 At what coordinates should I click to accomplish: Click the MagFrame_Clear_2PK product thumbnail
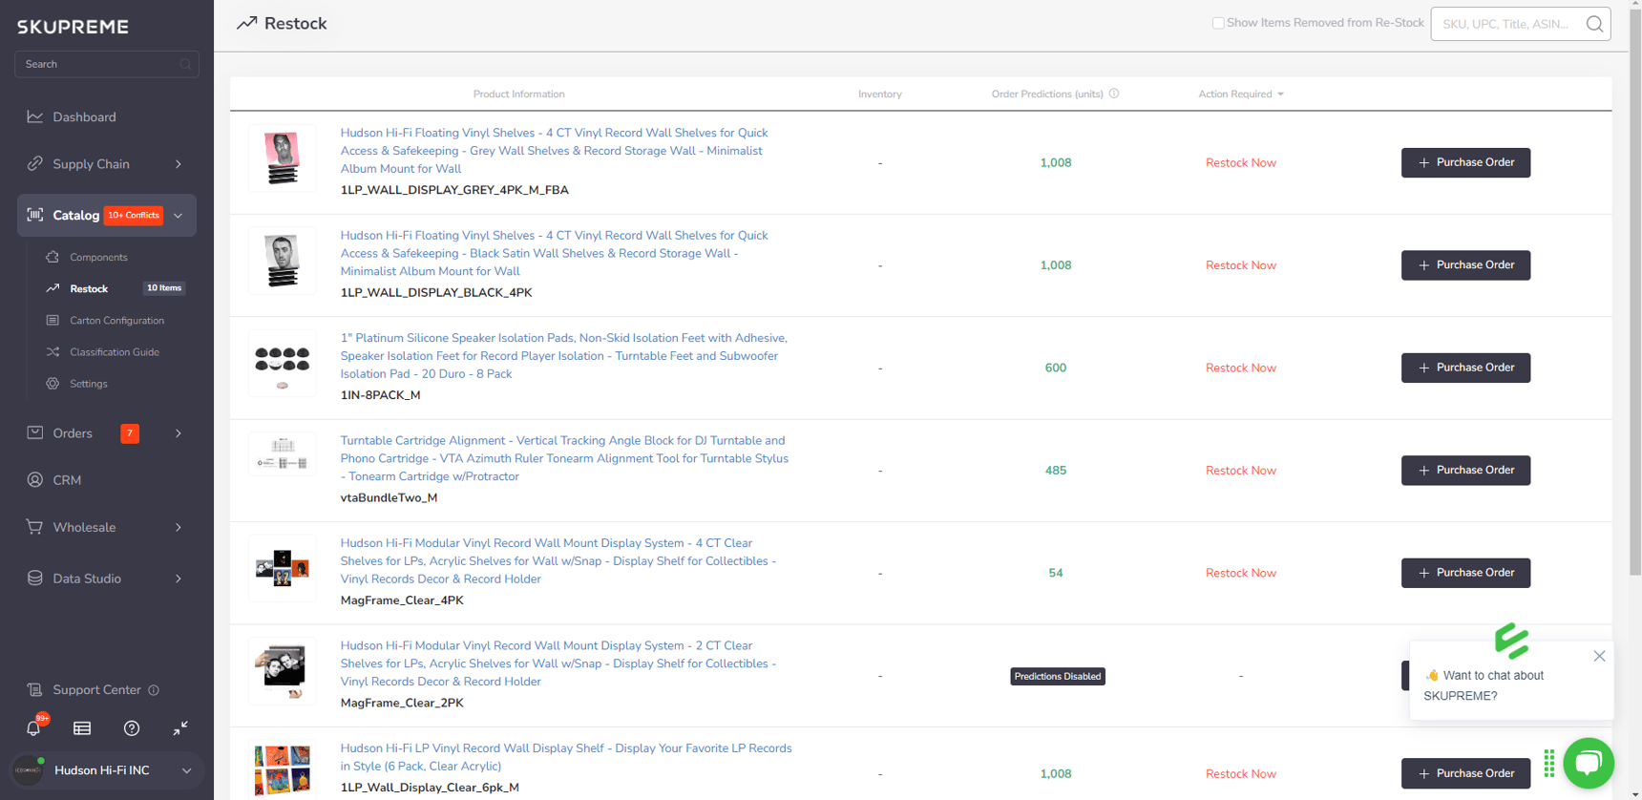(282, 671)
